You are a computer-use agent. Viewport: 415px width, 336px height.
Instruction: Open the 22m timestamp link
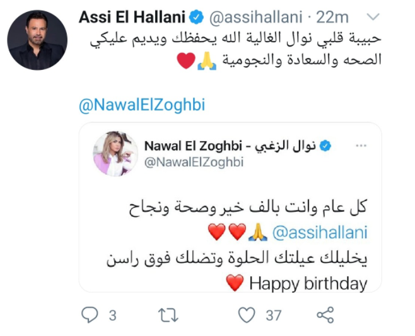(x=332, y=18)
